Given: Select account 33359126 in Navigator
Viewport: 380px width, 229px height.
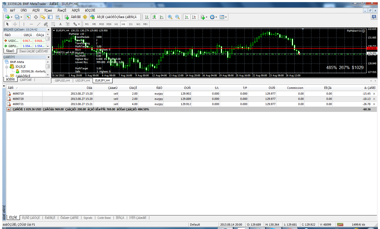Looking at the screenshot, I should [31, 71].
